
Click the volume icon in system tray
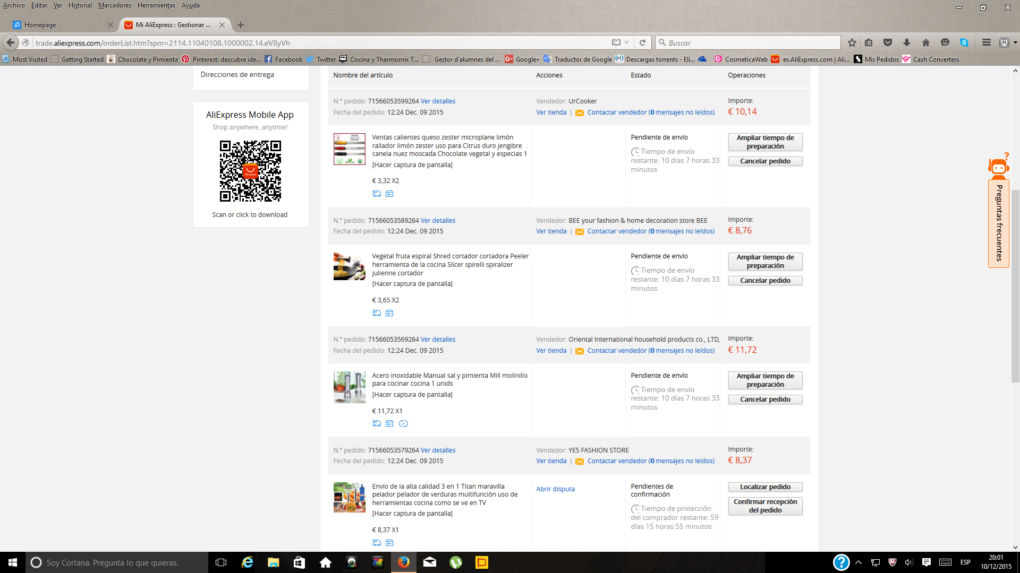(909, 562)
